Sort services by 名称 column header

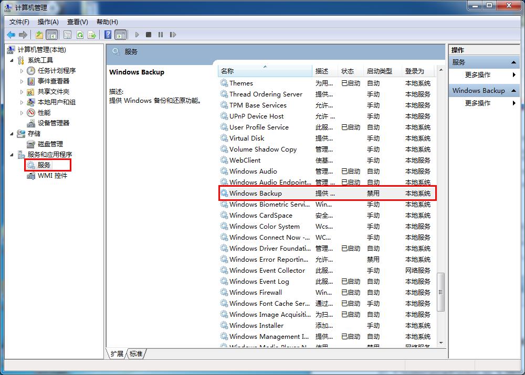[265, 71]
